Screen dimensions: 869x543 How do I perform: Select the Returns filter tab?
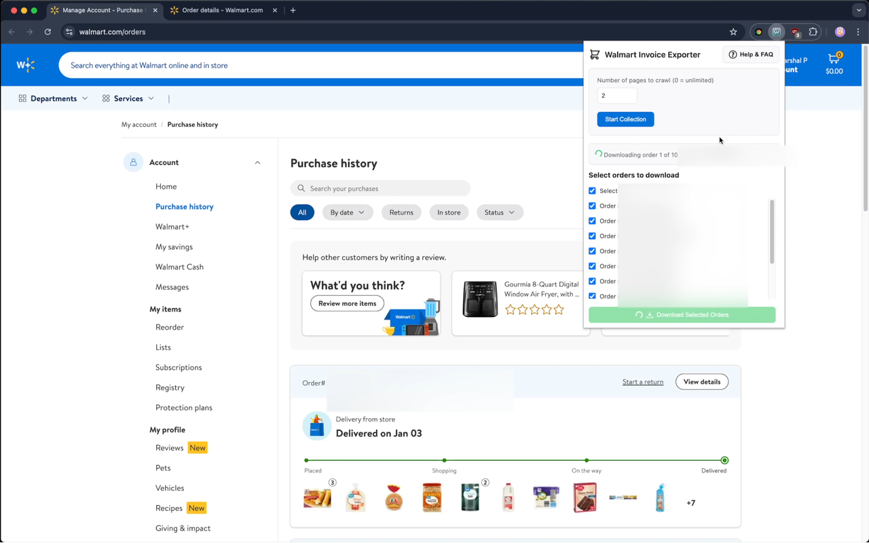pyautogui.click(x=401, y=212)
